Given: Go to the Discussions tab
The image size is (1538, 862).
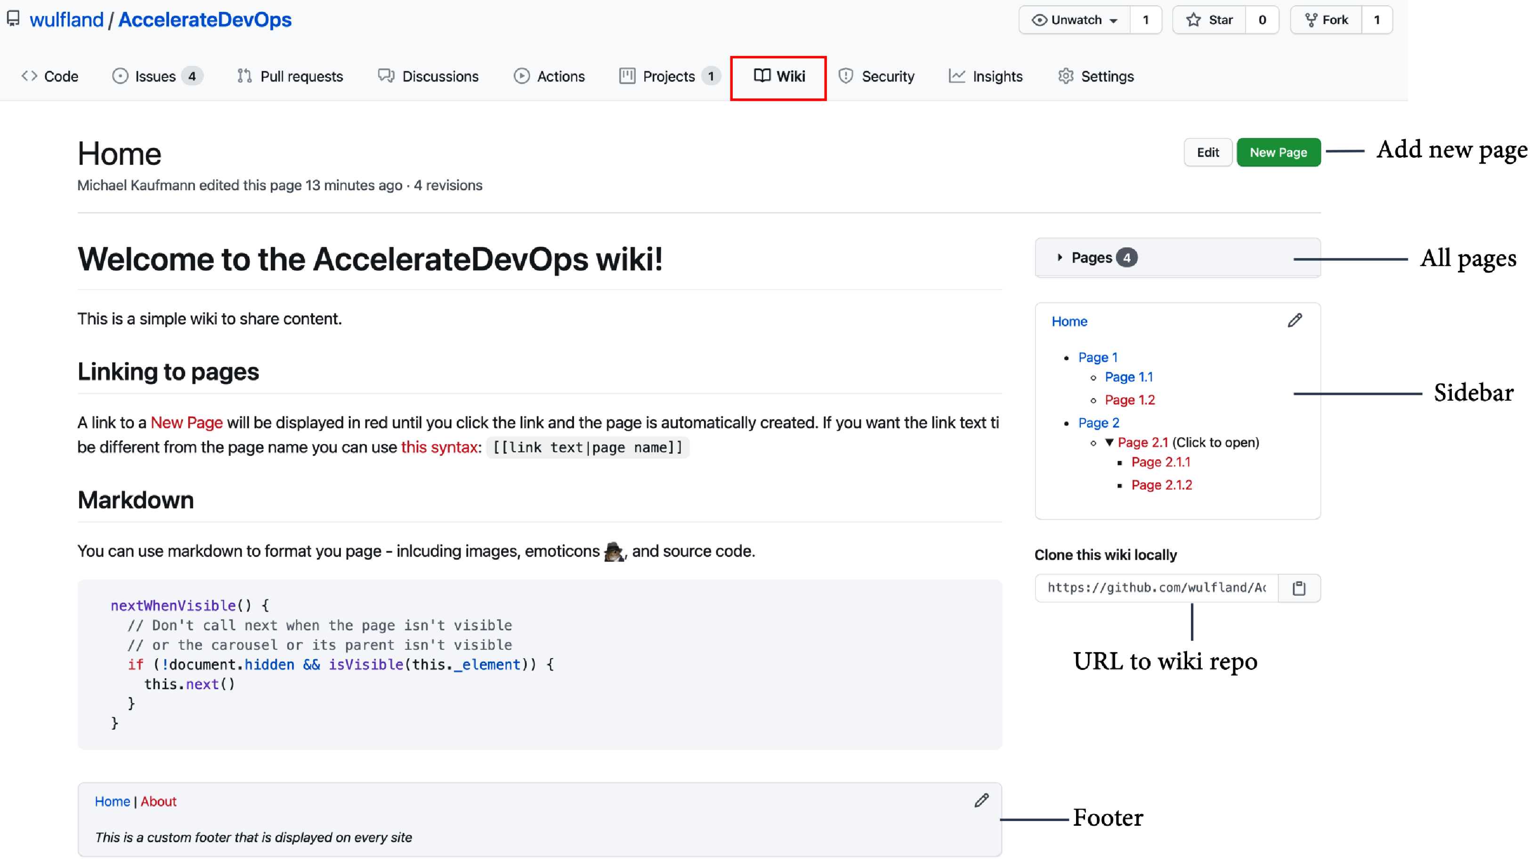Looking at the screenshot, I should pos(428,76).
